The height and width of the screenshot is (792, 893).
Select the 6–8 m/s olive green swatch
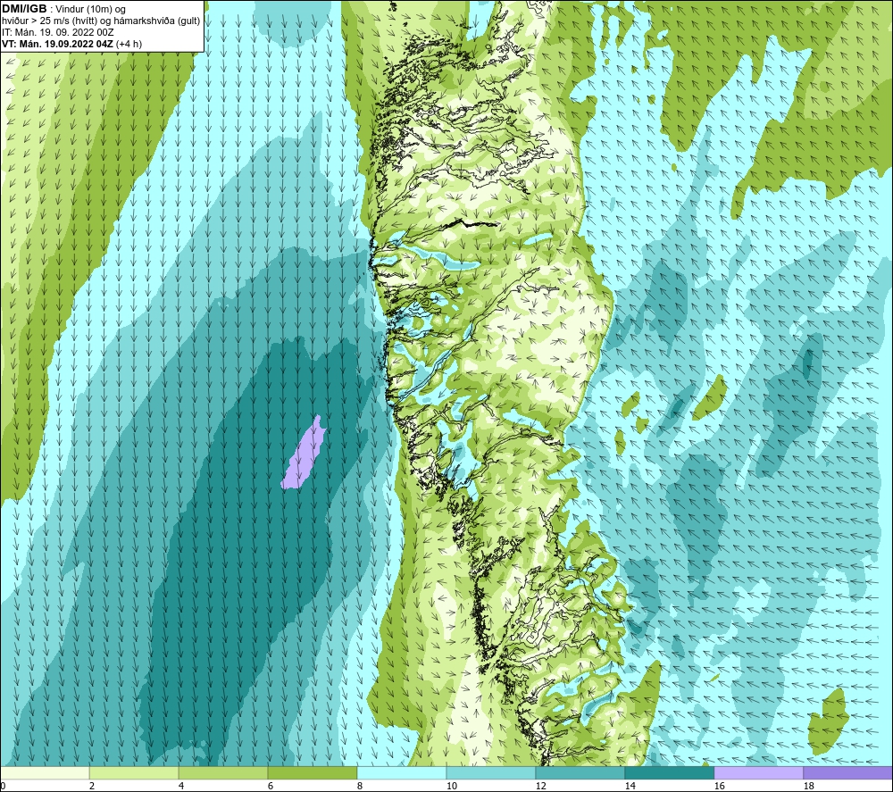pos(312,773)
